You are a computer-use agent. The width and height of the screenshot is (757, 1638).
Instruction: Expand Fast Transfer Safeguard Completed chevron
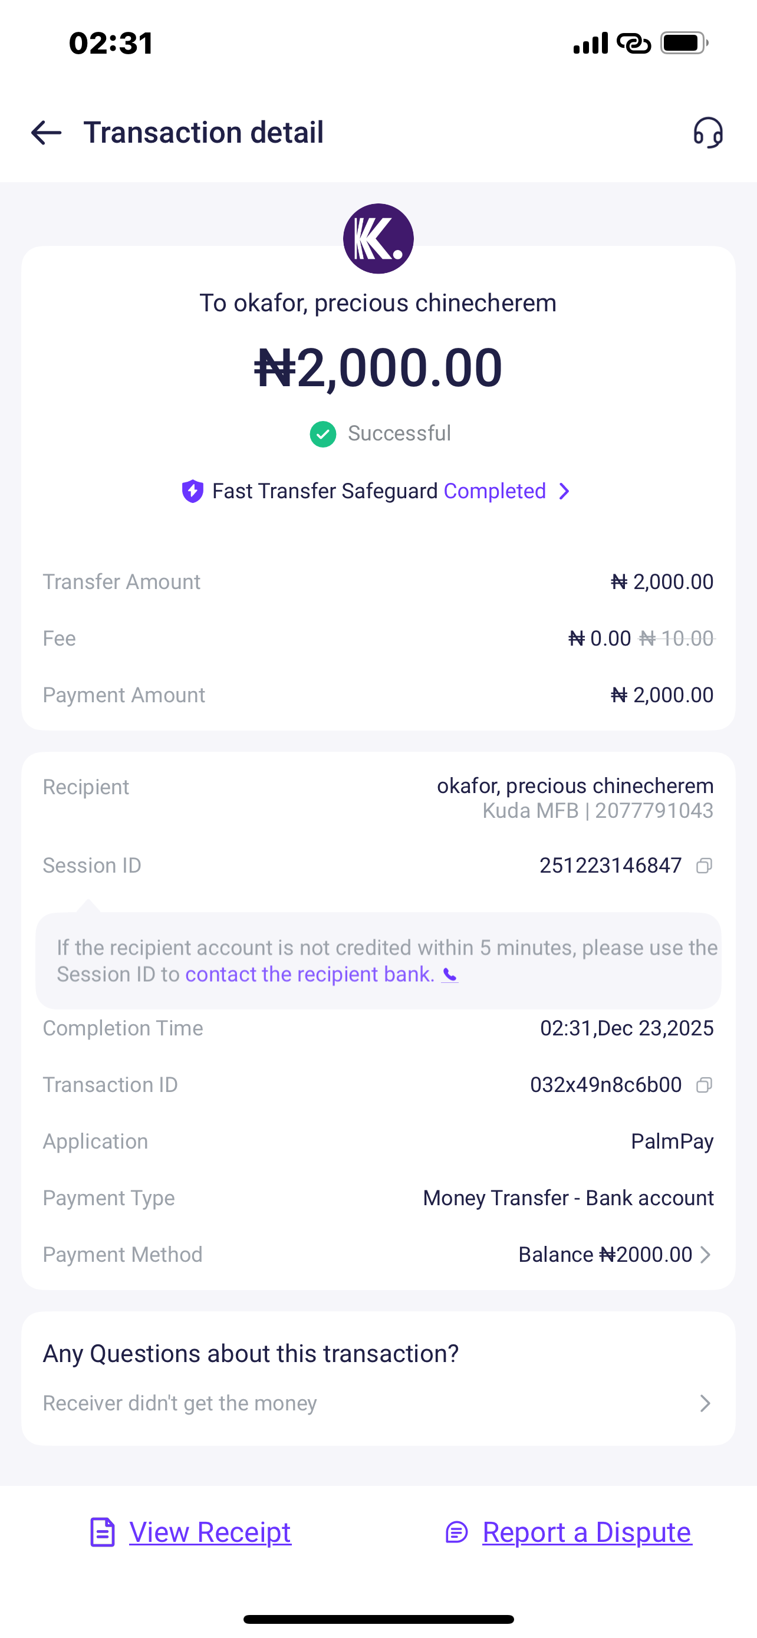pyautogui.click(x=564, y=492)
